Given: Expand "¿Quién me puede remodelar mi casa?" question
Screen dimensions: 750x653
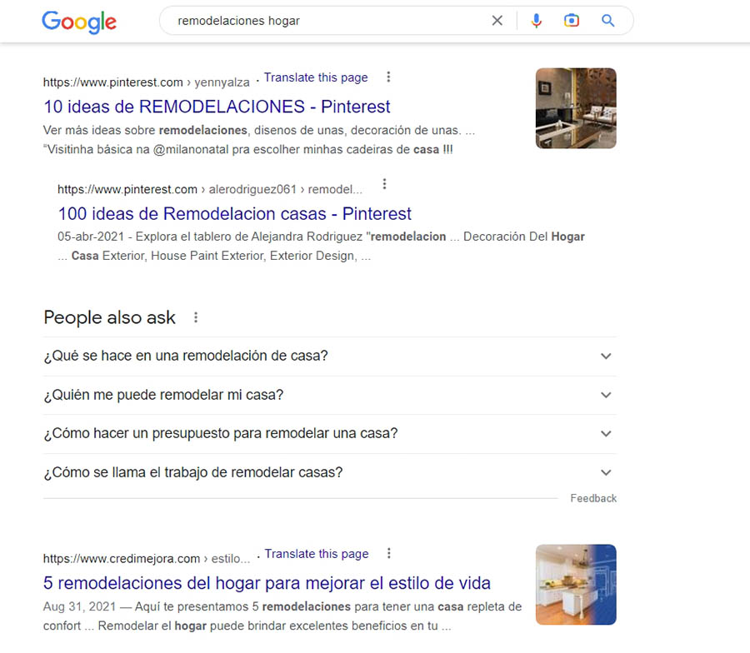Looking at the screenshot, I should click(x=606, y=395).
